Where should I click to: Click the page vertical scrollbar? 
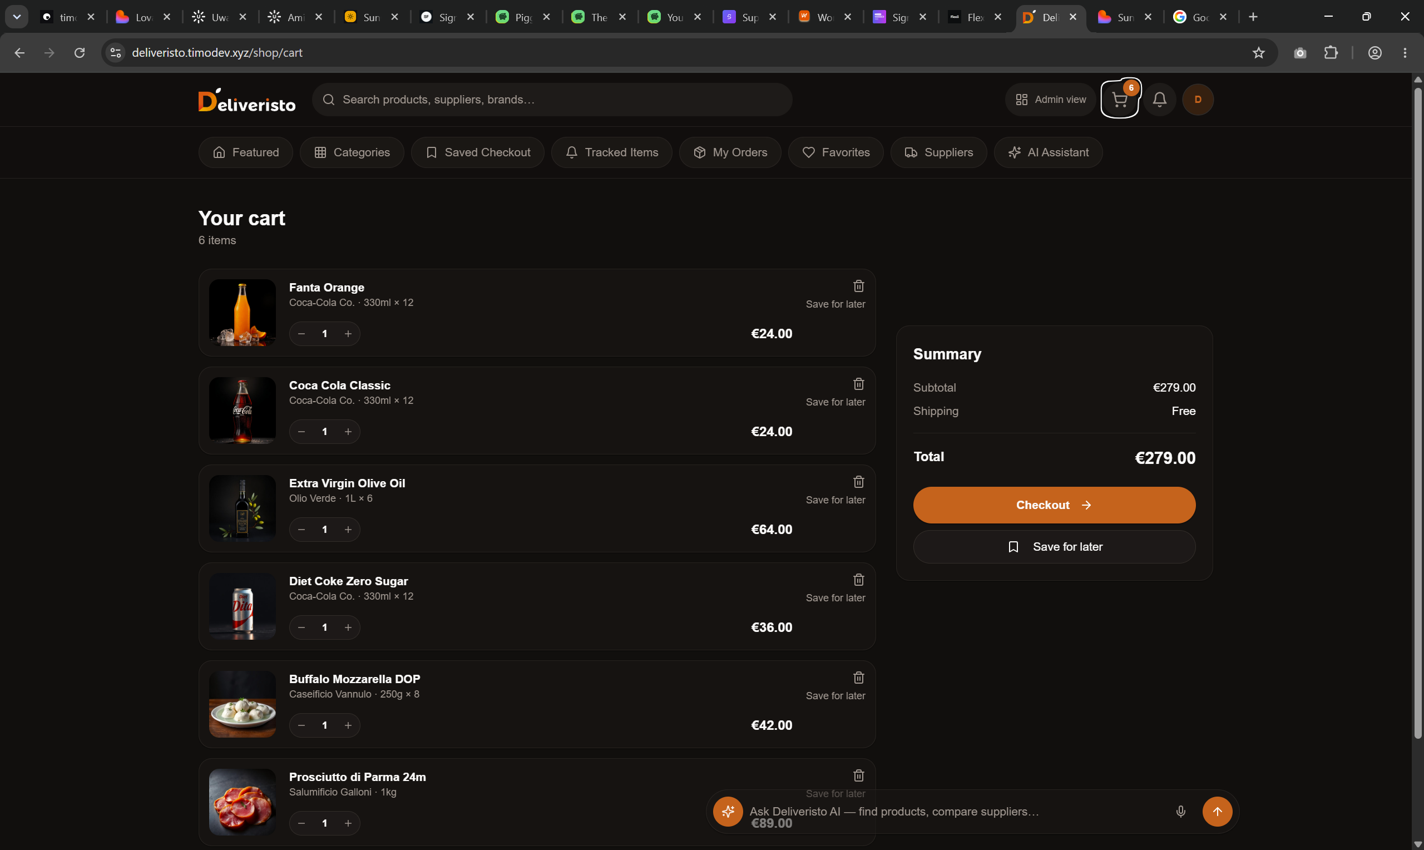point(1418,412)
